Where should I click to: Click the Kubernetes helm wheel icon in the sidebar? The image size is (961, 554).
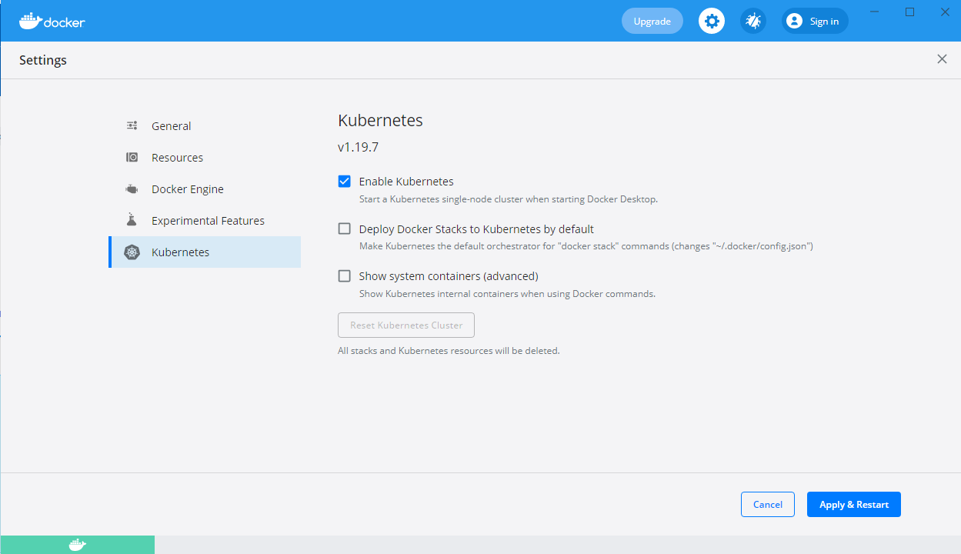132,252
